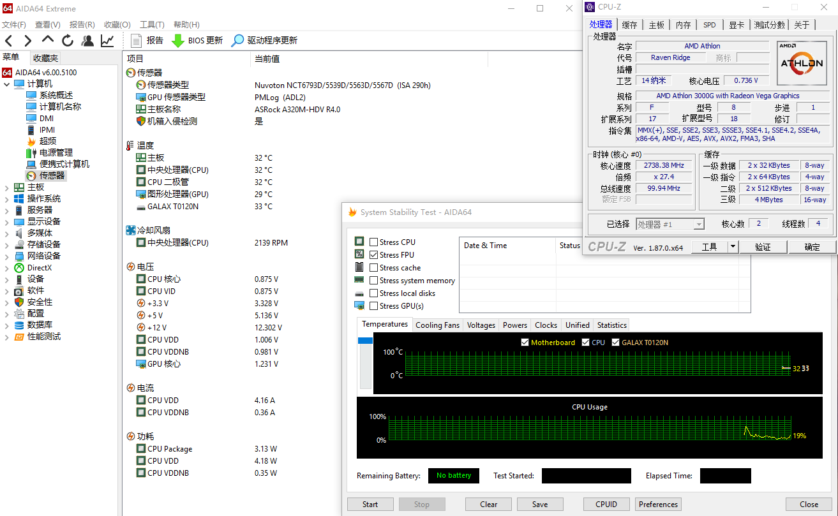Select 超频 item in the sidebar tree
Image resolution: width=838 pixels, height=516 pixels.
pos(47,141)
